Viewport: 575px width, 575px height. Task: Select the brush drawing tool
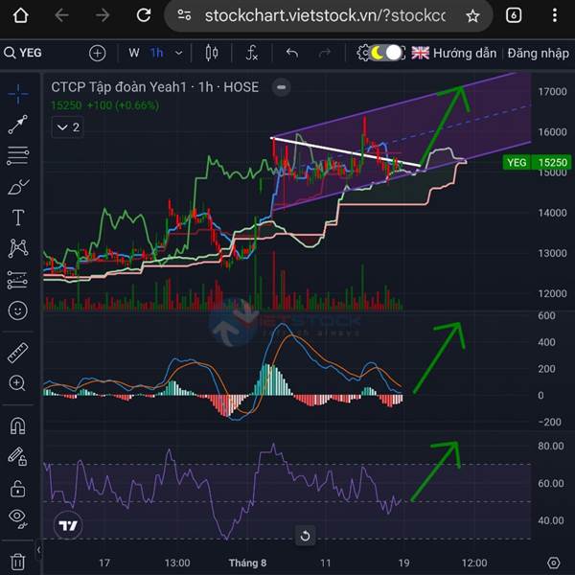[18, 187]
